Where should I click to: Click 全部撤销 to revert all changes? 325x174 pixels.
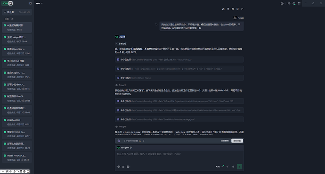pyautogui.click(x=225, y=141)
